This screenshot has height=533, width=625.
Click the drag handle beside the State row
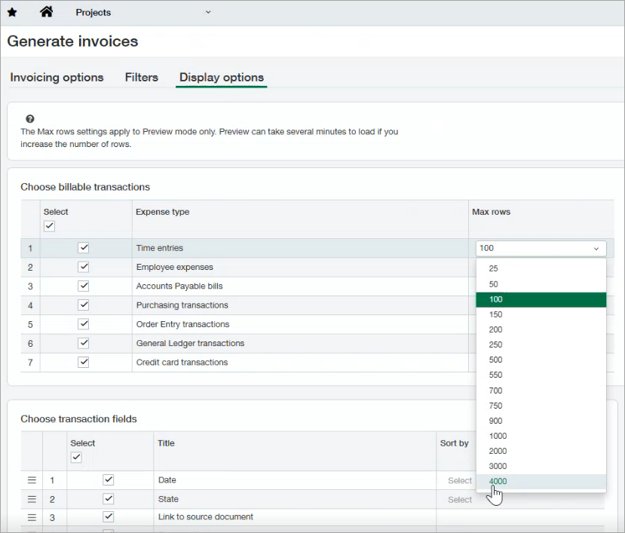(29, 499)
